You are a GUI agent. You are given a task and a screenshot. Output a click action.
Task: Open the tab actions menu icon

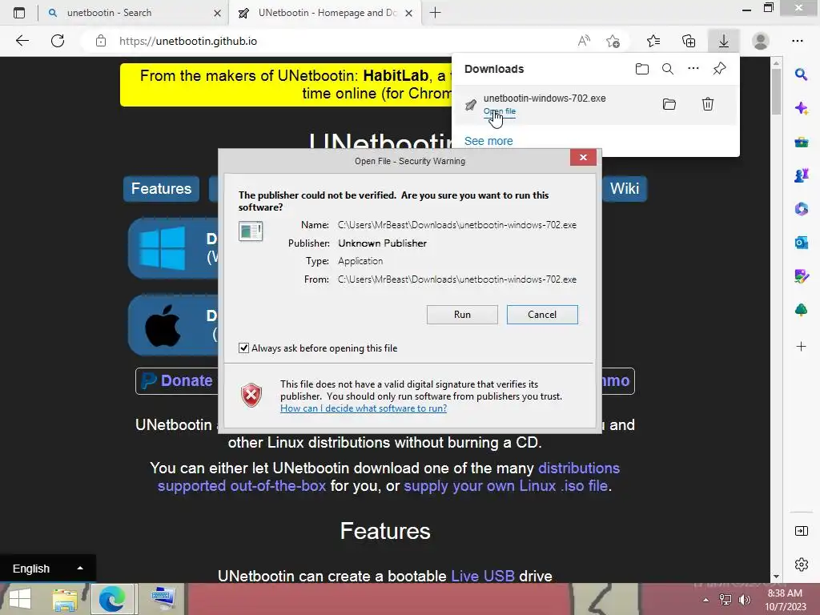pos(19,13)
